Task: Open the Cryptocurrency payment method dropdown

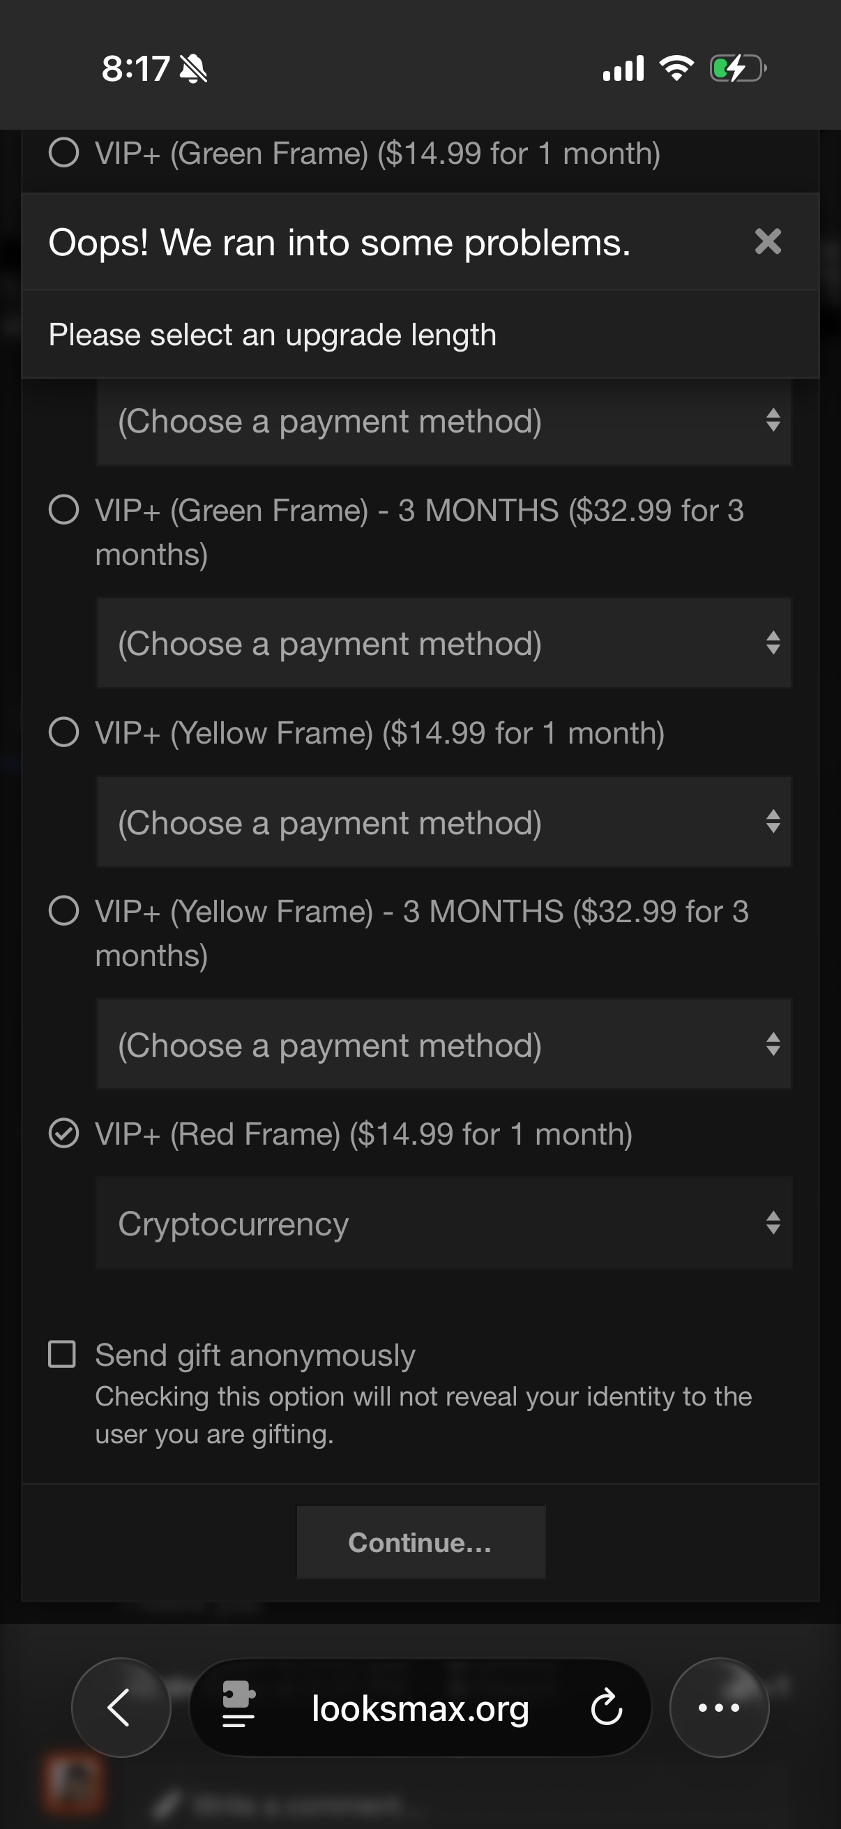Action: pos(444,1223)
